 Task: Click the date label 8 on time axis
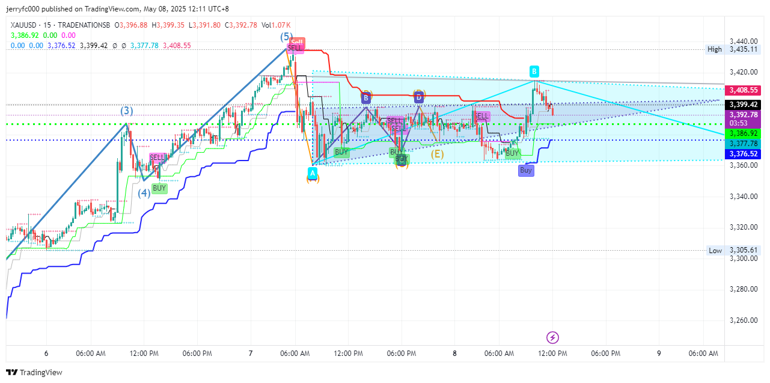point(455,354)
